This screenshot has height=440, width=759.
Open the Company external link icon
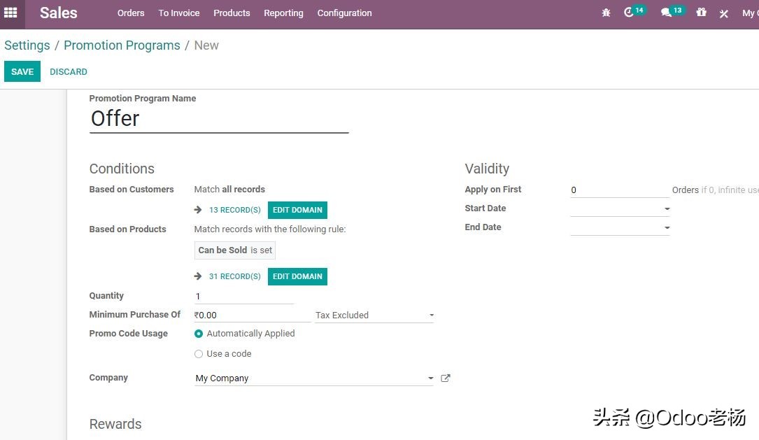(x=446, y=378)
